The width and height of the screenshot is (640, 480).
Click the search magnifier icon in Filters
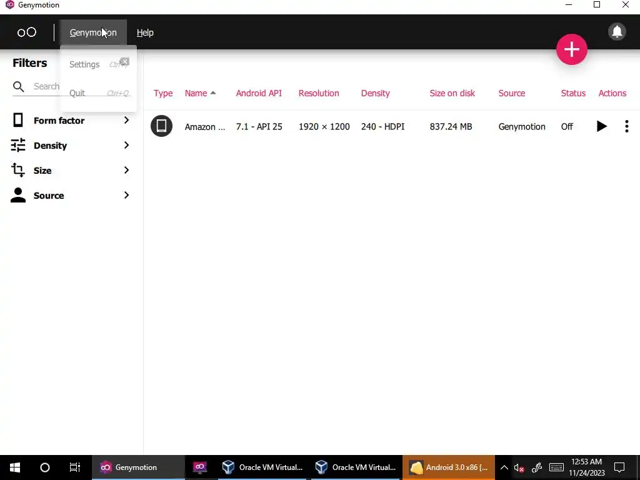18,86
